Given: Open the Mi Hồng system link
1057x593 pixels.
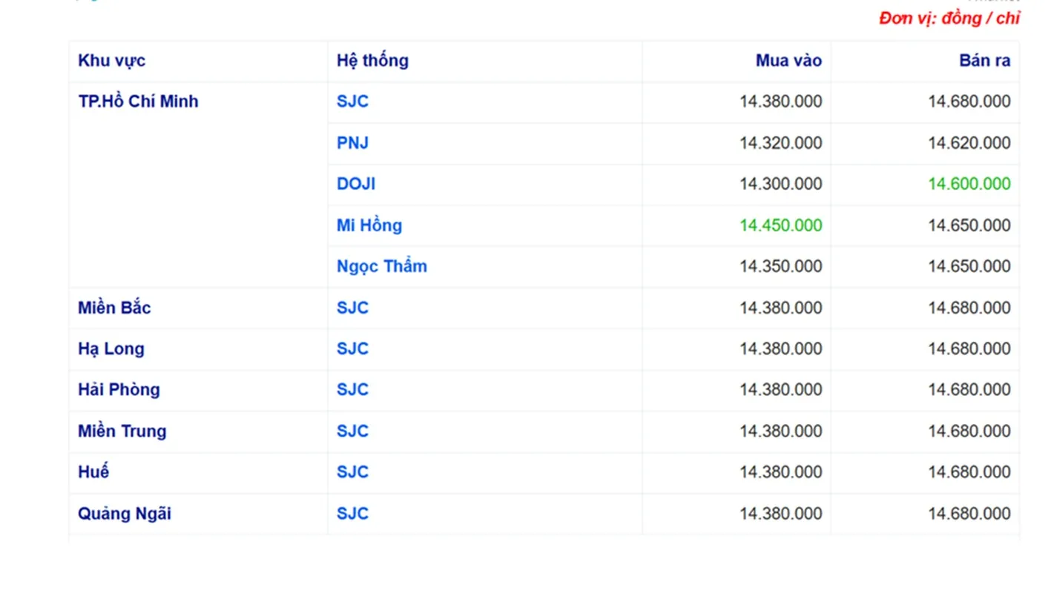Looking at the screenshot, I should (x=369, y=225).
